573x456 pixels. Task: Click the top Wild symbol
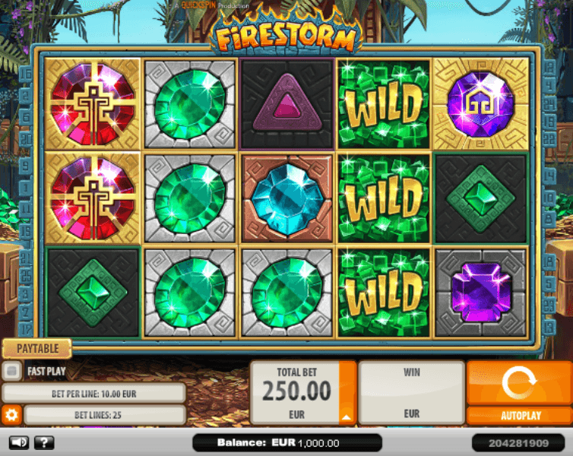pyautogui.click(x=383, y=104)
